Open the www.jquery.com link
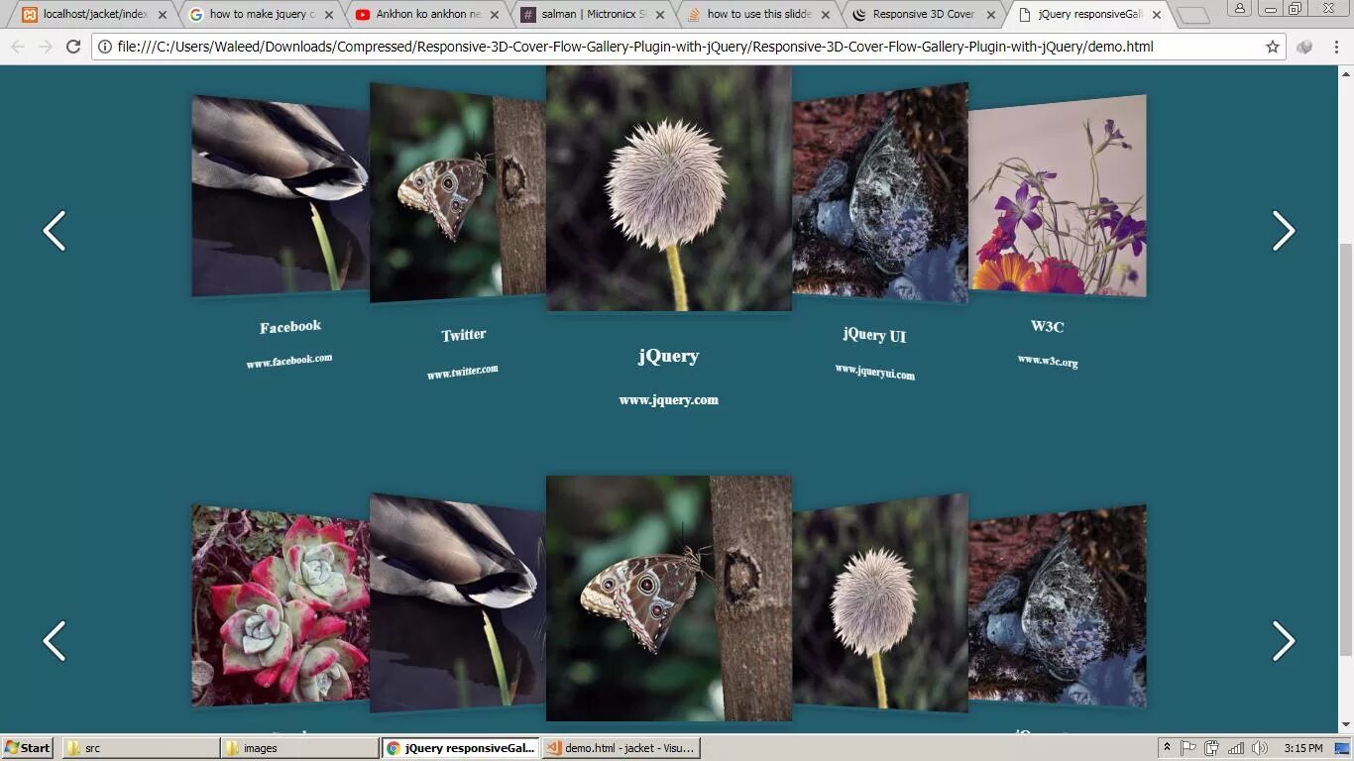The height and width of the screenshot is (761, 1354). 669,400
